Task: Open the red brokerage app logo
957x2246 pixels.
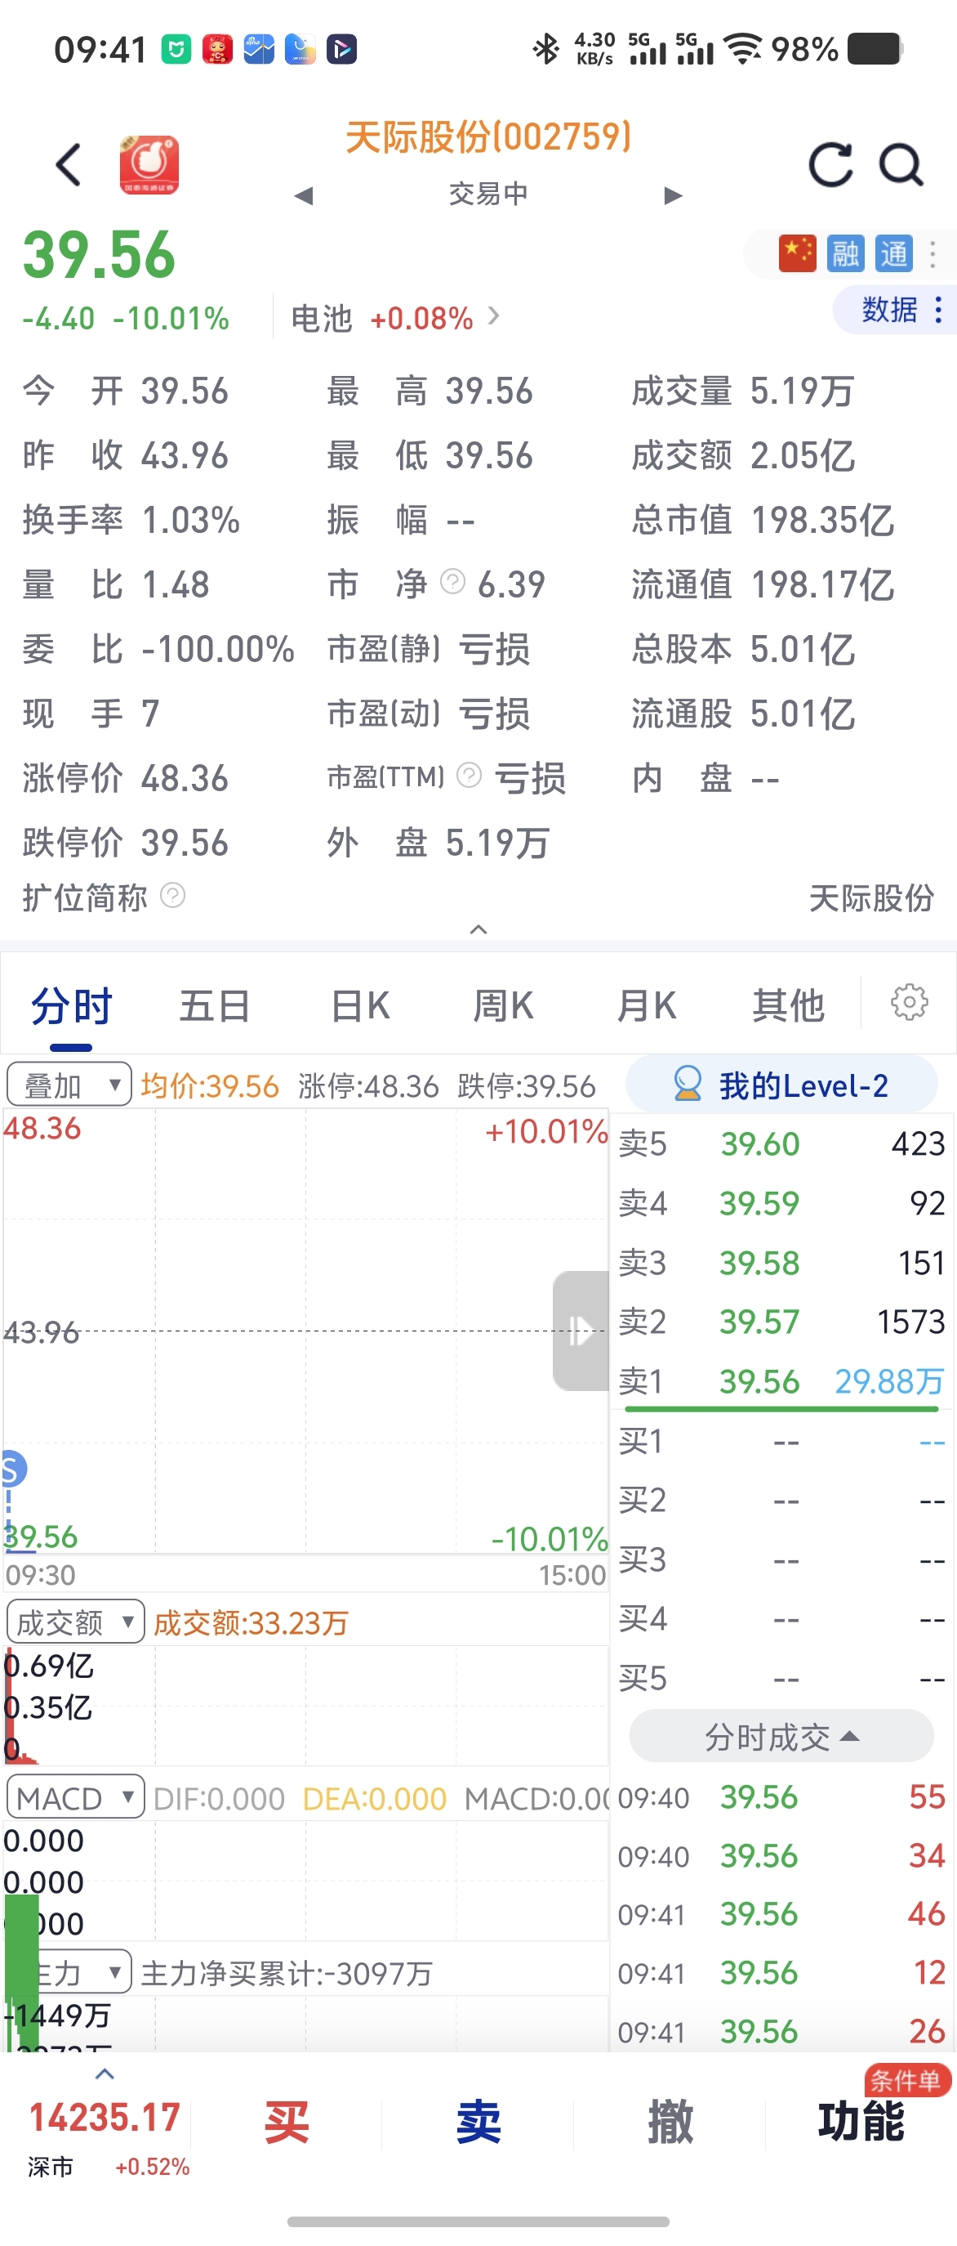Action: tap(149, 164)
